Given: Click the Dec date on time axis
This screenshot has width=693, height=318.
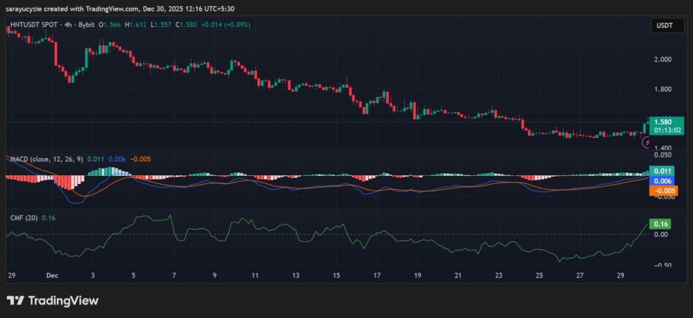Looking at the screenshot, I should [53, 276].
